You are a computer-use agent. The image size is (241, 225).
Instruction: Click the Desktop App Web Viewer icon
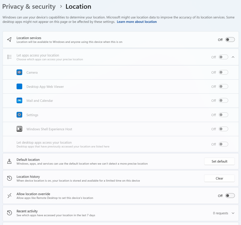point(19,86)
